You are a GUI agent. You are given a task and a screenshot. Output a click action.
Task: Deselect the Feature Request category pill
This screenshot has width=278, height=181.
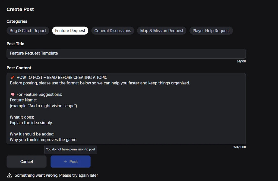(70, 31)
